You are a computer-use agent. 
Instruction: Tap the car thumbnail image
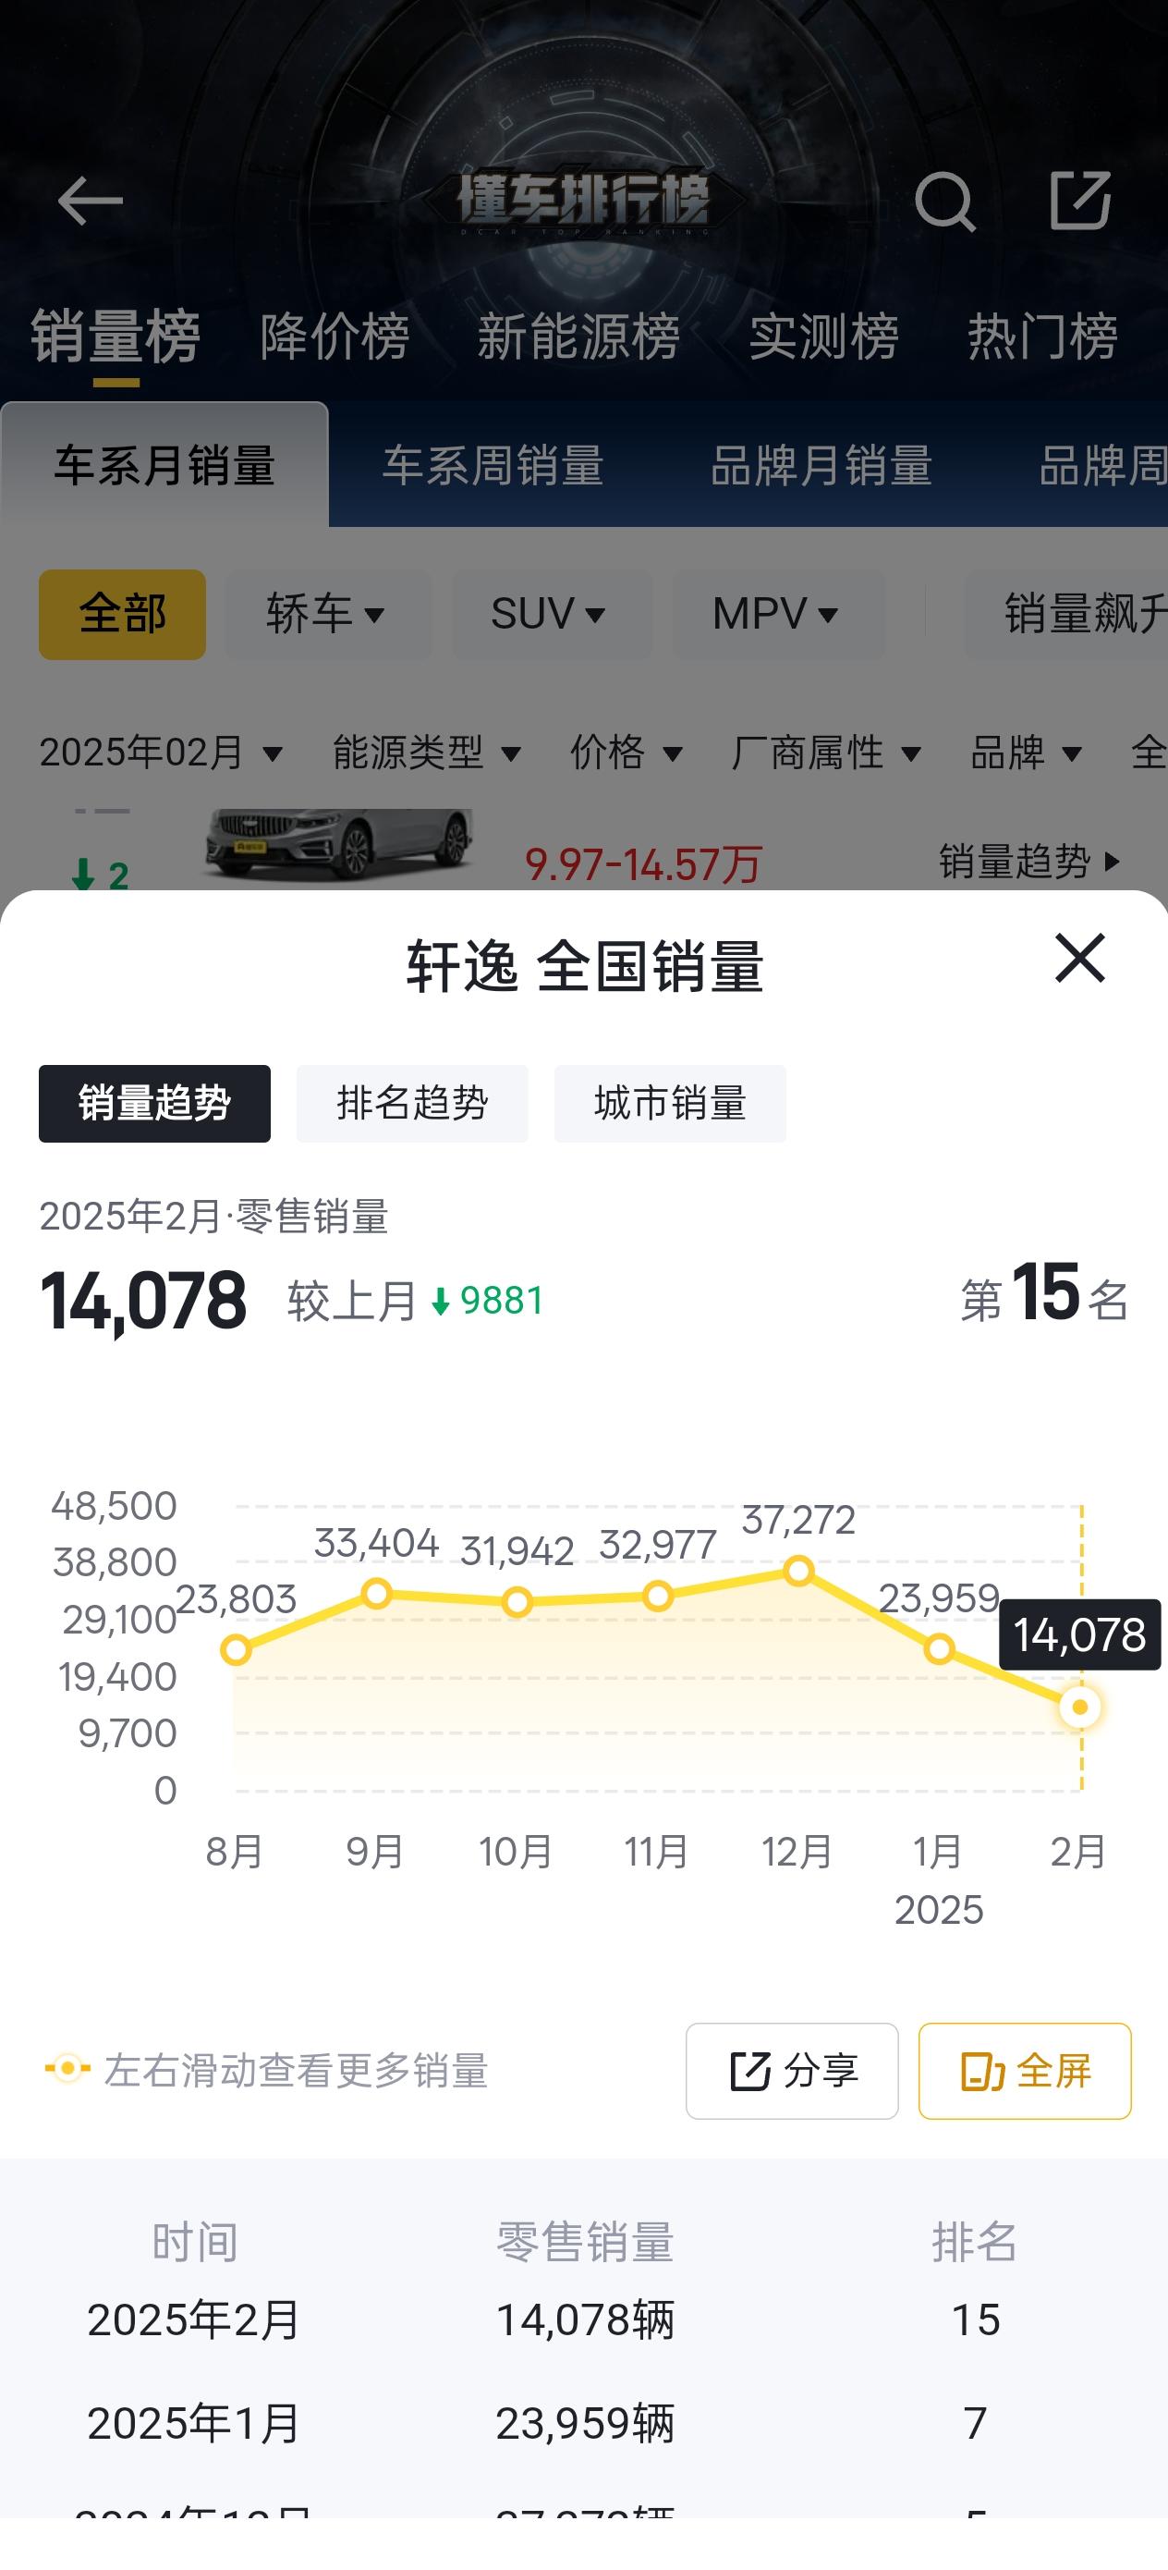click(339, 844)
